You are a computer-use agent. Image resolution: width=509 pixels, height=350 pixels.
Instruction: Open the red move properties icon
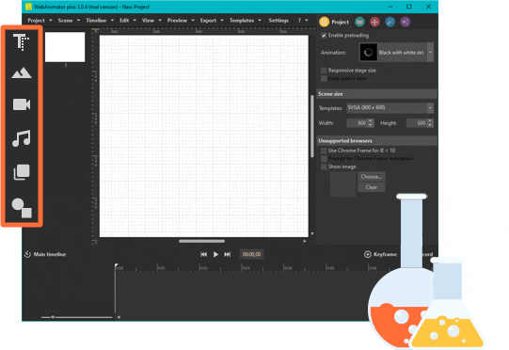click(x=374, y=22)
